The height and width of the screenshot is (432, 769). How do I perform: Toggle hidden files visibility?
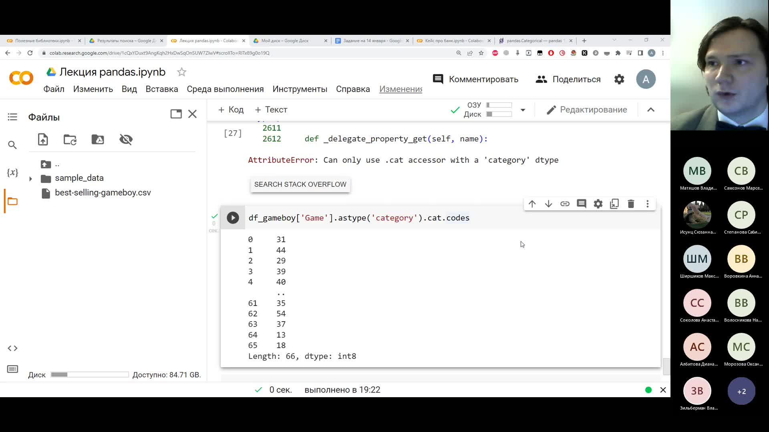[126, 139]
